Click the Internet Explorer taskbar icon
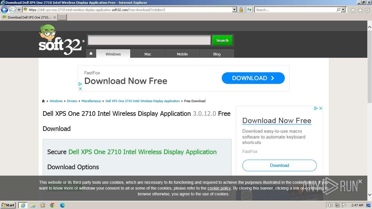Screen dimensions: 372x209 tap(23, 205)
